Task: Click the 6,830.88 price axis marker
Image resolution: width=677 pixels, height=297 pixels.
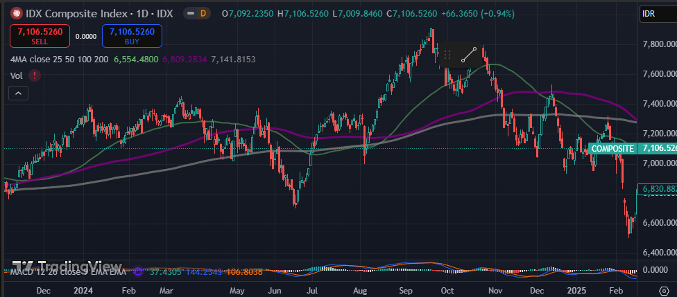Action: click(x=658, y=188)
